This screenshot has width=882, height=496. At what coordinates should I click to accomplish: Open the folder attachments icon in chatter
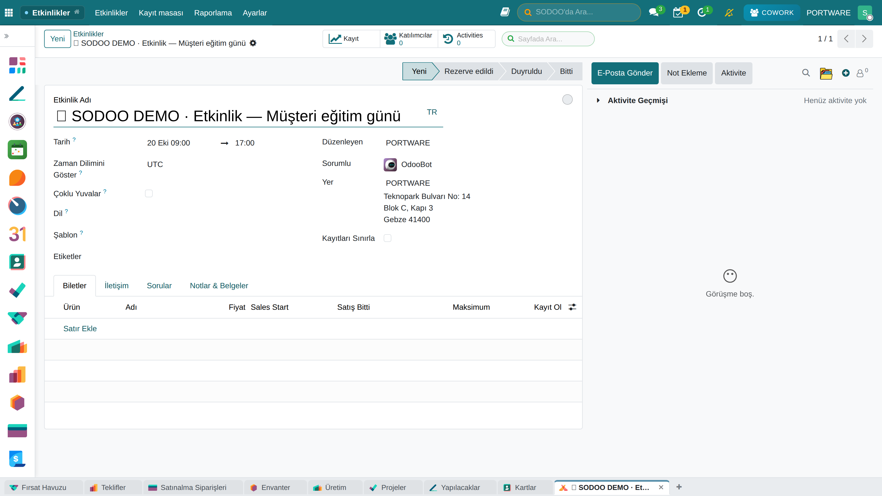pos(826,73)
